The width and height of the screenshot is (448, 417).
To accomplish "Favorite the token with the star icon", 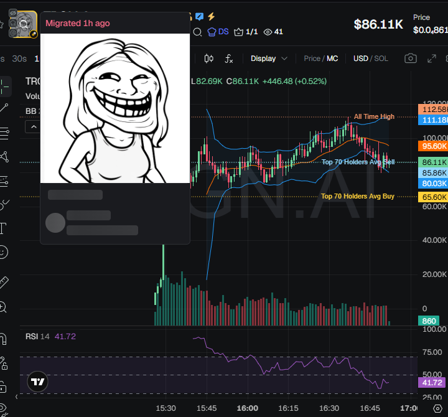I will coord(1,24).
